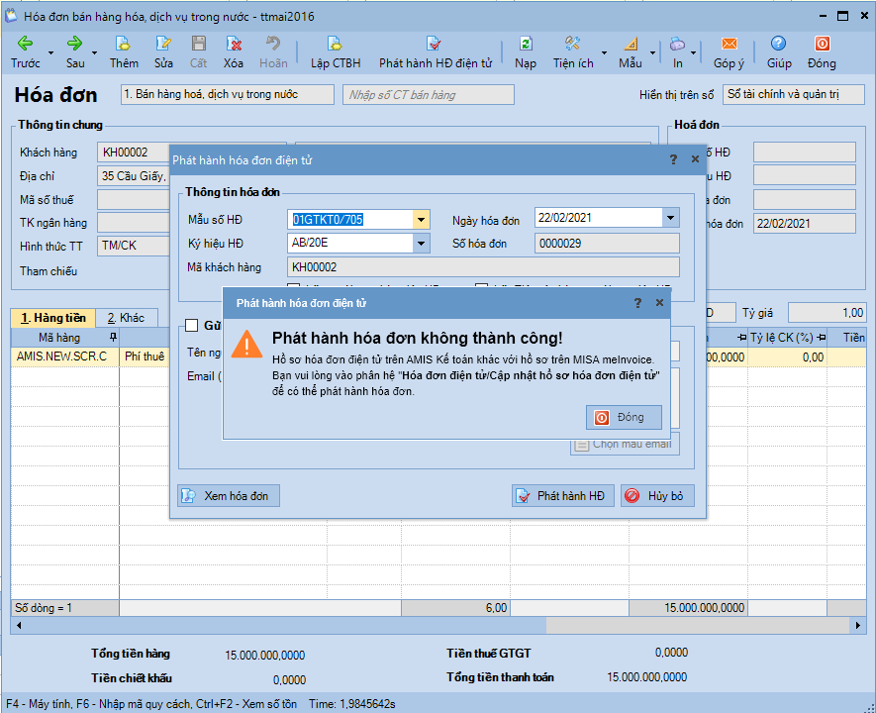This screenshot has height=713, width=876.
Task: Open Lập CTBH toolbar icon
Action: [x=336, y=44]
